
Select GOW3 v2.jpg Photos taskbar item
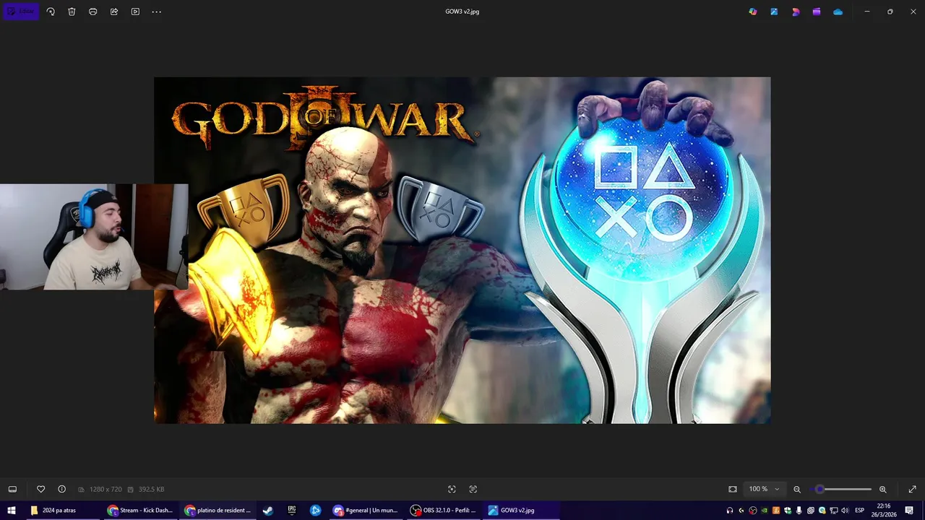pos(520,510)
